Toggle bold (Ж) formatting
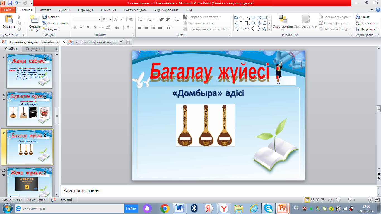381x214 pixels. [x=75, y=27]
